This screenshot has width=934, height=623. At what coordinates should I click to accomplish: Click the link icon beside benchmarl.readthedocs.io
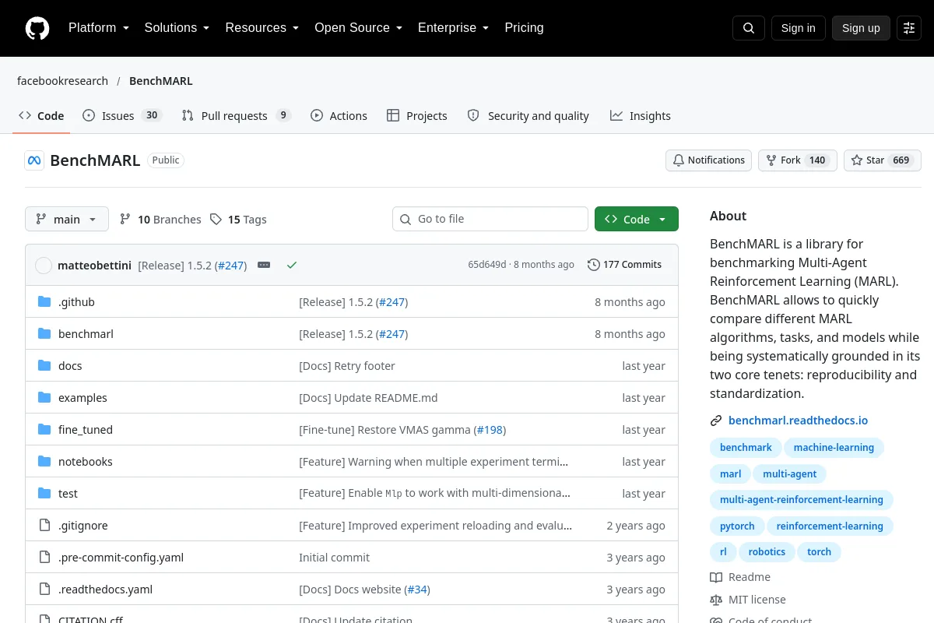pos(716,421)
